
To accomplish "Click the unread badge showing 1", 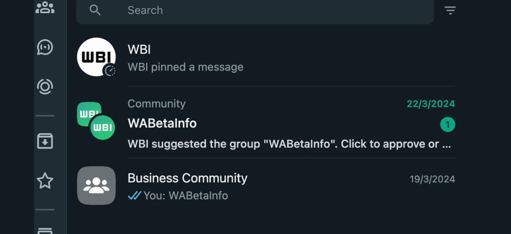I will click(448, 125).
